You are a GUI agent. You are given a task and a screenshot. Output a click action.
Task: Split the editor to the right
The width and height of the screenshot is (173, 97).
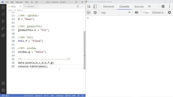78,6
